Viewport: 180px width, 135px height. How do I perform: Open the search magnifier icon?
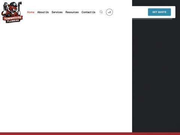tap(101, 12)
